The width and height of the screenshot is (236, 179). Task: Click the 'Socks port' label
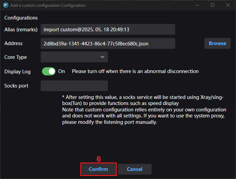pyautogui.click(x=16, y=86)
